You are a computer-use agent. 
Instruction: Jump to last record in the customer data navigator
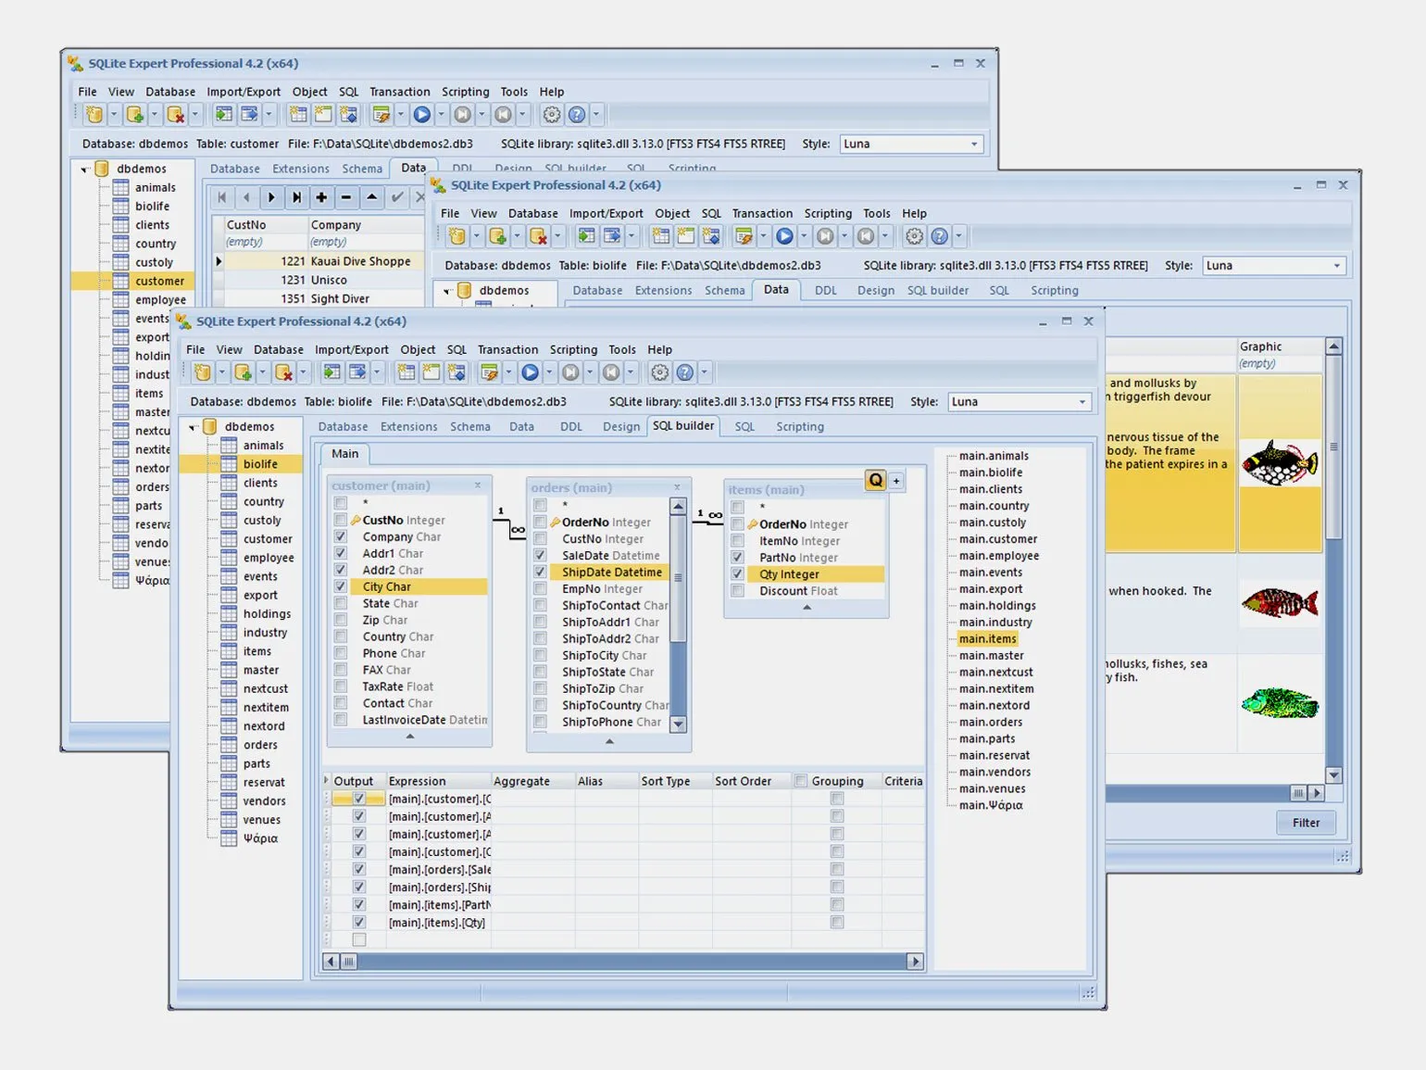tap(296, 197)
